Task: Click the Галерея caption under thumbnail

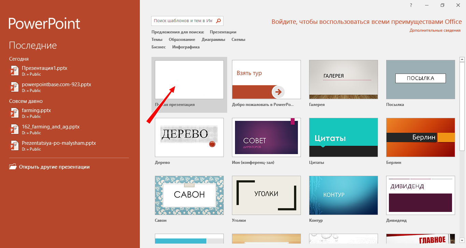Action: coord(317,105)
